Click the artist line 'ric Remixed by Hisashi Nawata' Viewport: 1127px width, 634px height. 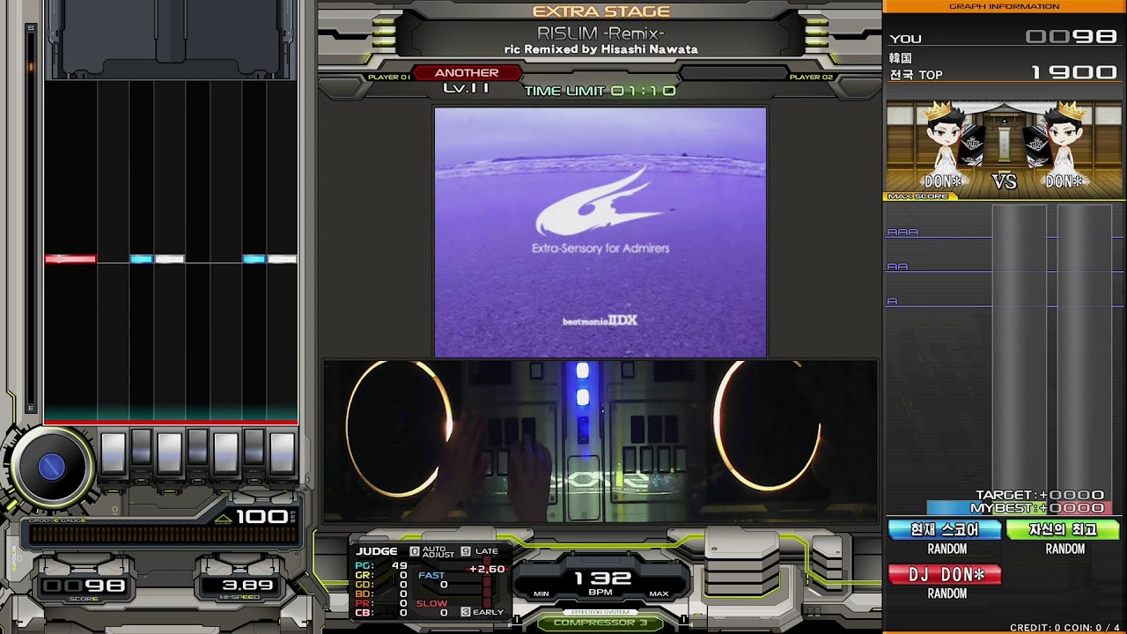coord(601,49)
